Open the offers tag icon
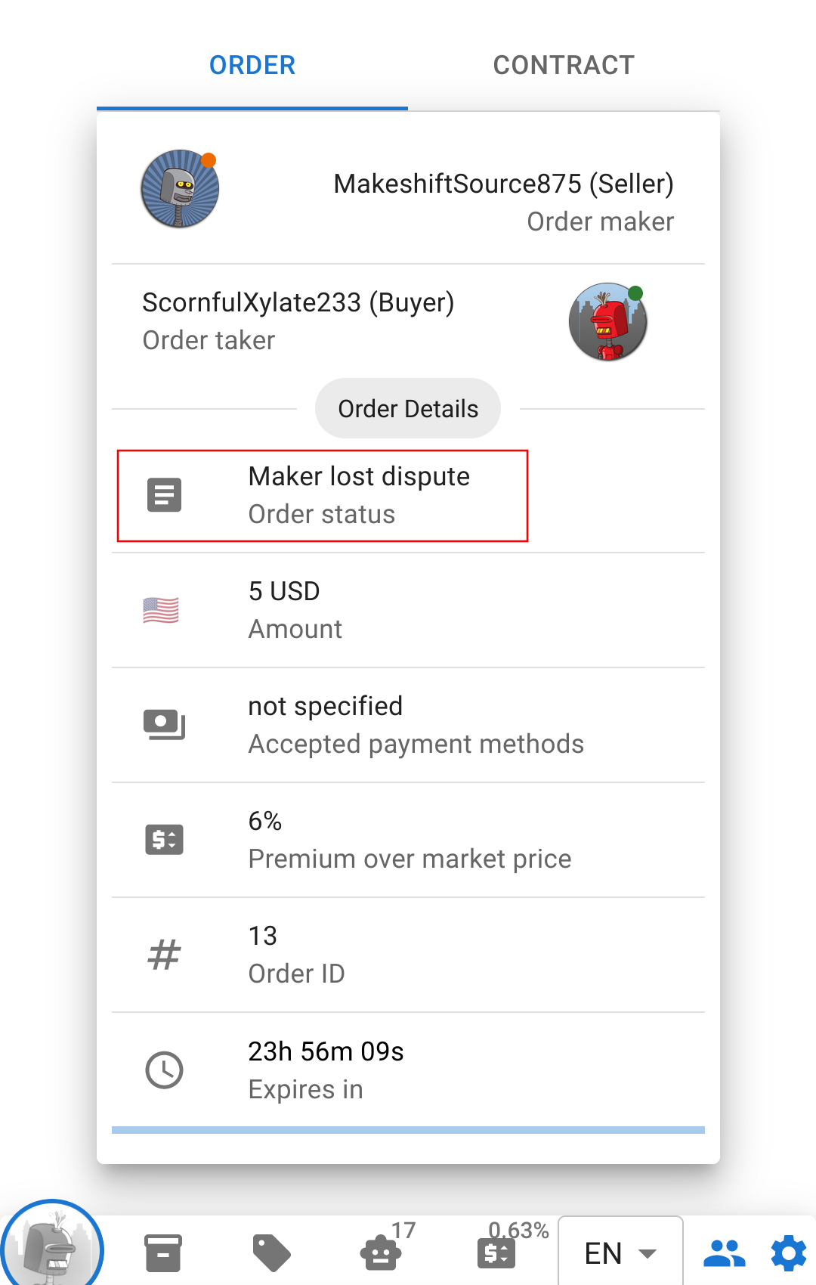This screenshot has height=1285, width=816. click(271, 1252)
